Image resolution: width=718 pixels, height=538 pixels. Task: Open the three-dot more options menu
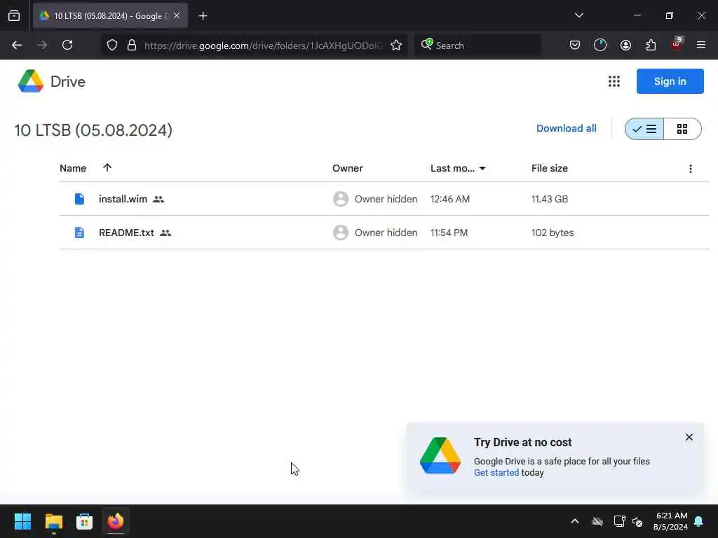(x=690, y=169)
